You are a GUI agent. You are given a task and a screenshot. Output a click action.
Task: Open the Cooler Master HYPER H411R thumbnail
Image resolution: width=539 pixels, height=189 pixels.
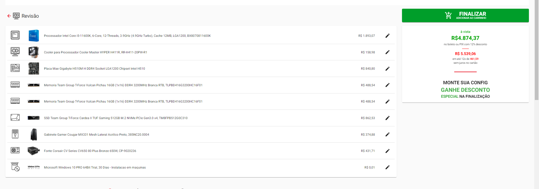coord(34,52)
